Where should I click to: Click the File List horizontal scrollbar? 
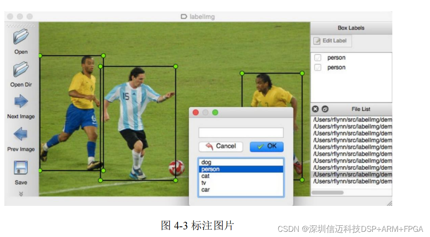[x=327, y=192]
